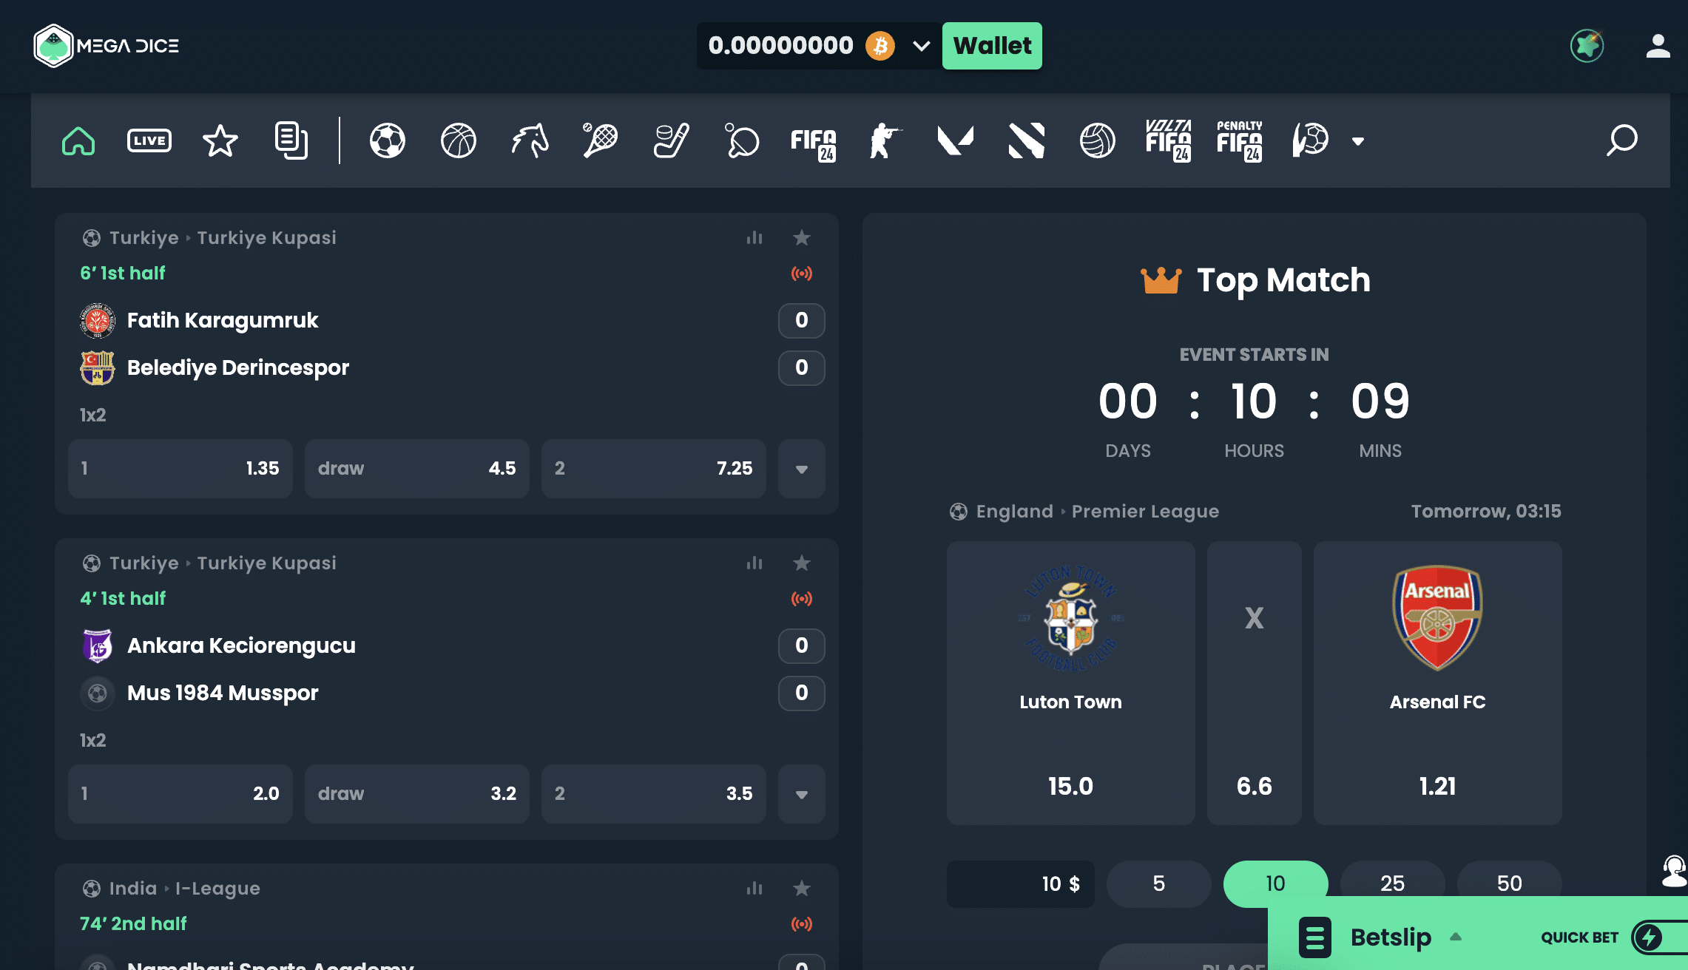
Task: Favorite the India I-League match
Action: 802,889
